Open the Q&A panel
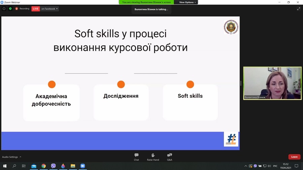Viewport: 303px width, 170px height. (169, 157)
